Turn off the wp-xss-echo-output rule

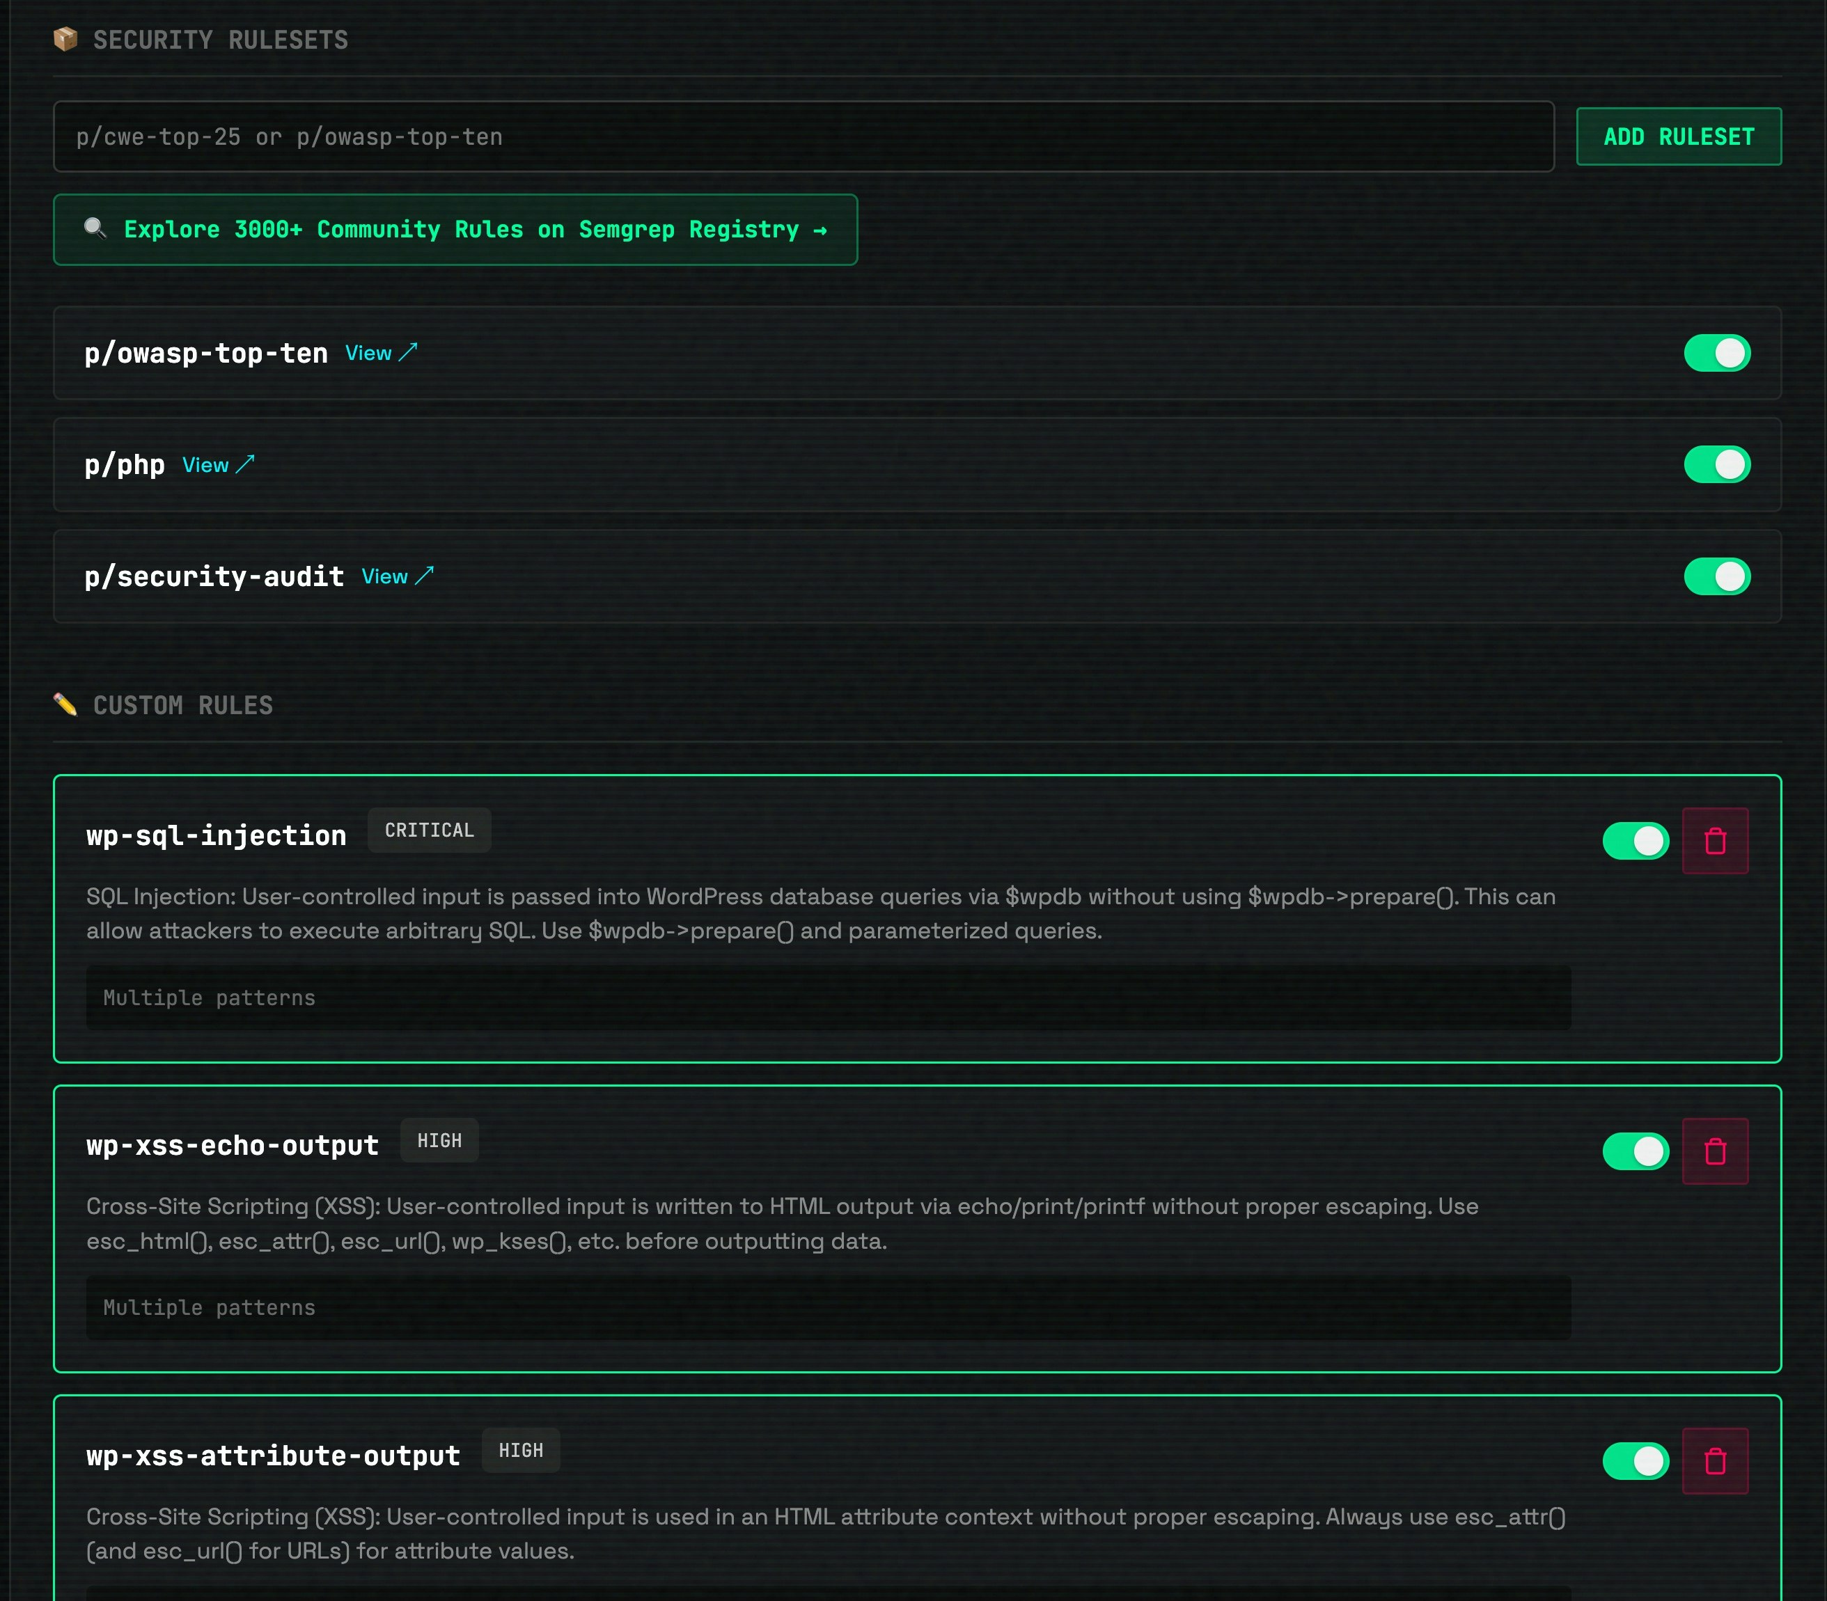[1635, 1151]
